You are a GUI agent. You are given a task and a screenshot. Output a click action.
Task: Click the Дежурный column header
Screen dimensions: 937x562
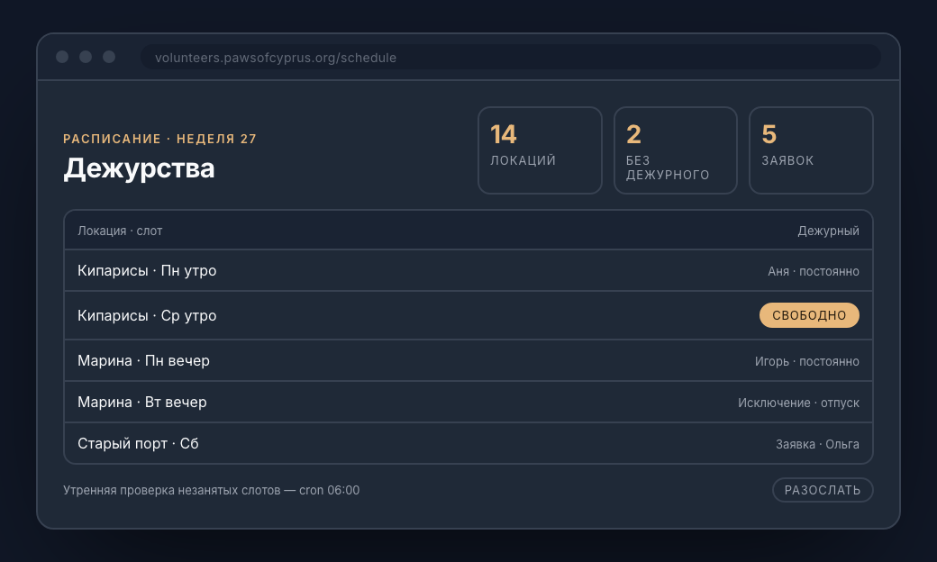click(x=828, y=231)
